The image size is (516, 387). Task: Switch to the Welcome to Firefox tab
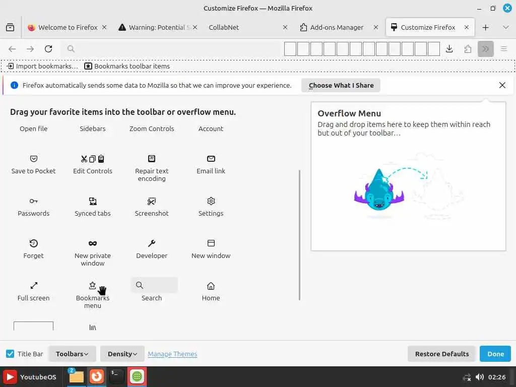click(x=67, y=27)
